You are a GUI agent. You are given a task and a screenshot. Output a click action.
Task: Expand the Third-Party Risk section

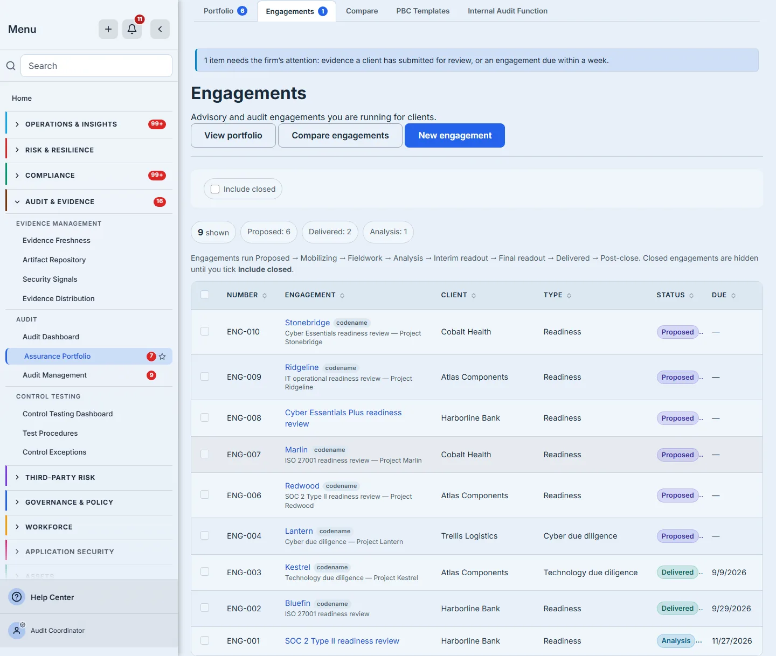click(89, 478)
